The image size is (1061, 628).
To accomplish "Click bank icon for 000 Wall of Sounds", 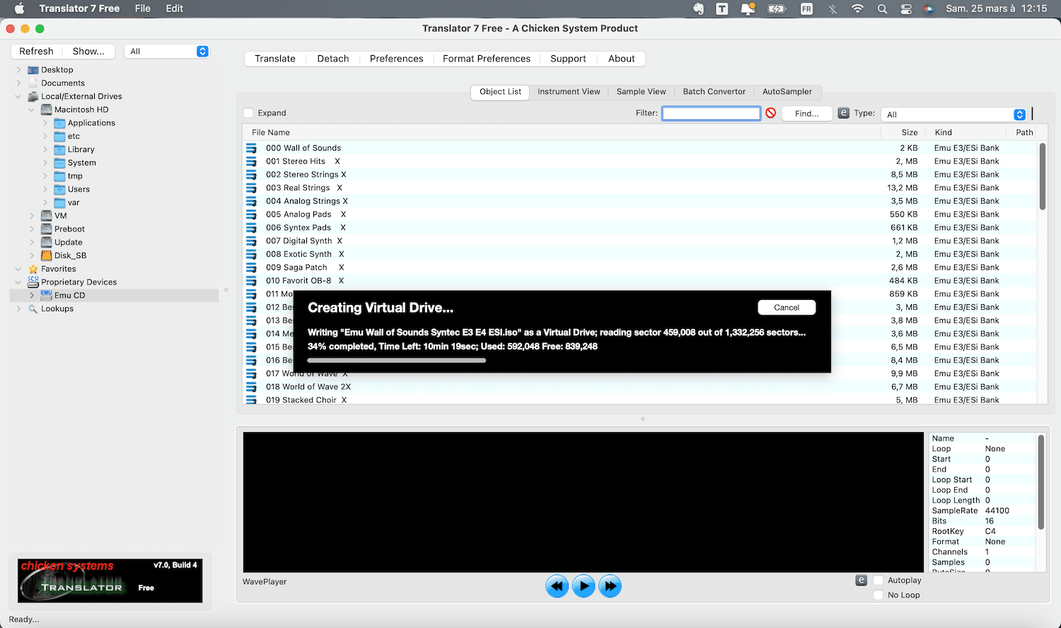I will coord(251,149).
